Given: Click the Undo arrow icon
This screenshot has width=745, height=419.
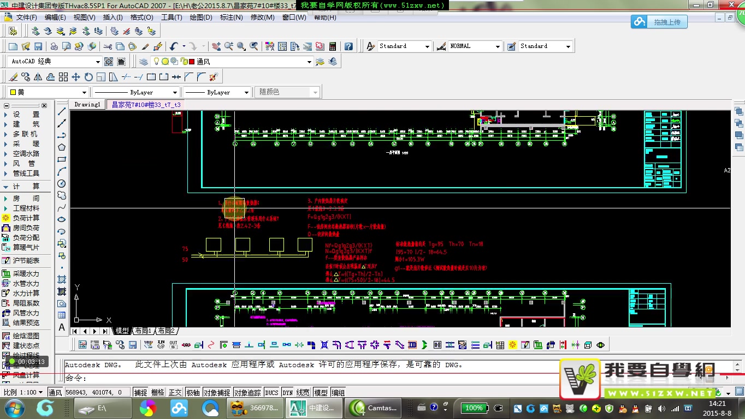Looking at the screenshot, I should [x=174, y=46].
